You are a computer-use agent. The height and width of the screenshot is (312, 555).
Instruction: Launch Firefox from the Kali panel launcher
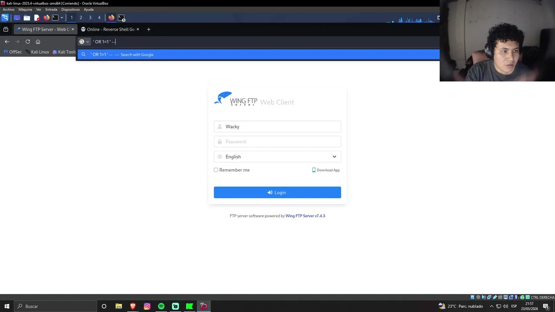click(46, 18)
